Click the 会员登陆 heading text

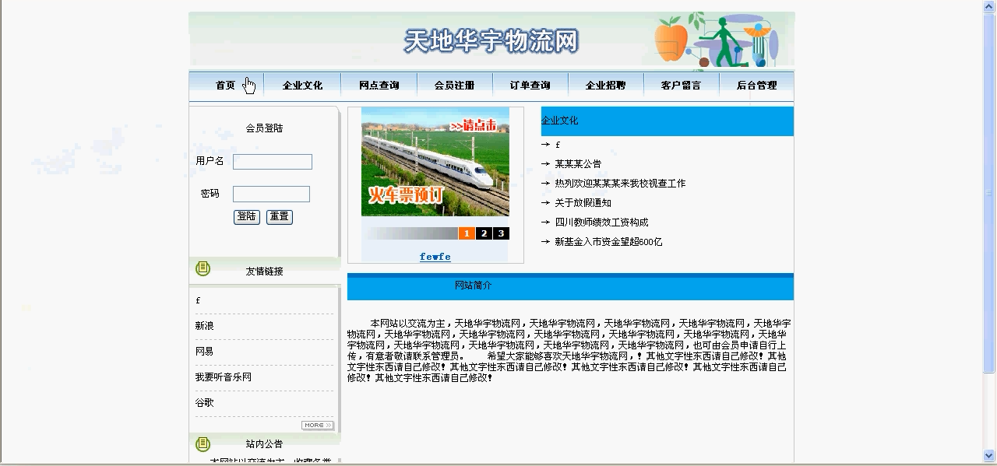264,128
